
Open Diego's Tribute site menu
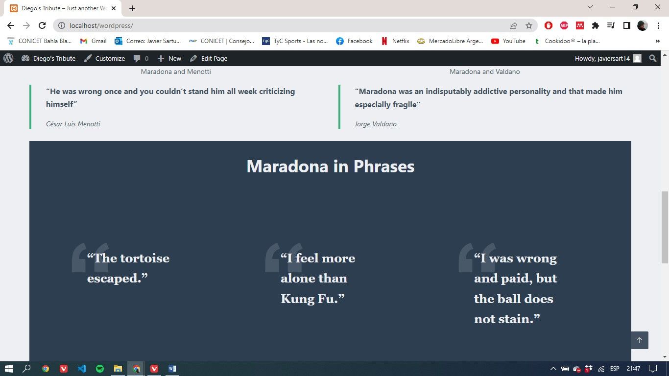(48, 58)
